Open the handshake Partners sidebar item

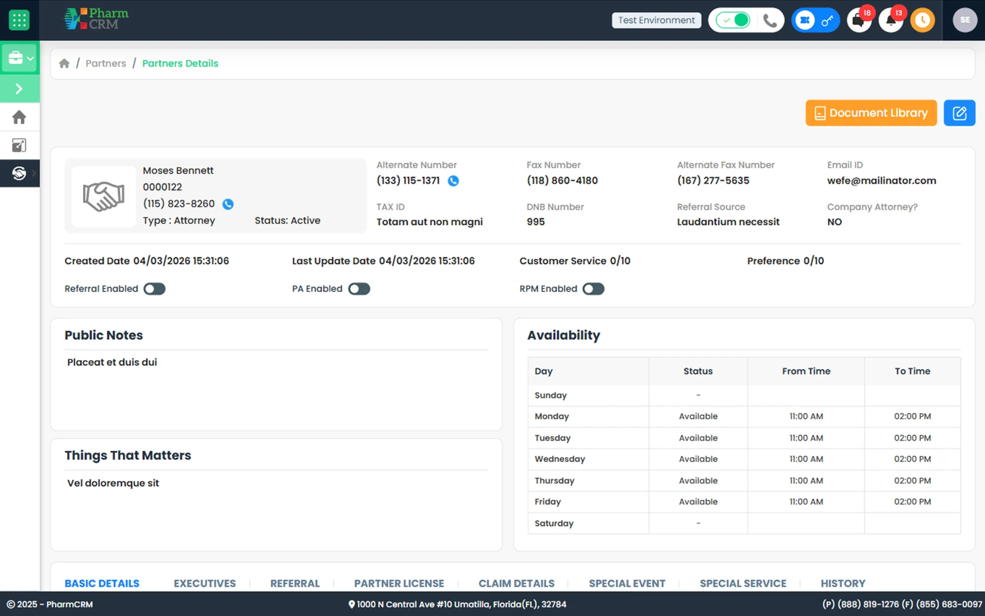coord(19,174)
